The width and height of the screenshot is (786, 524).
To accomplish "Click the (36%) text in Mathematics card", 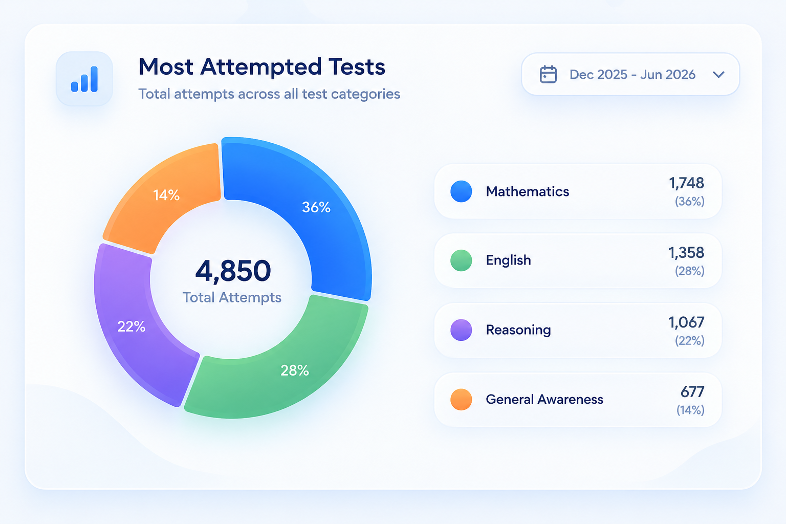I will coord(690,201).
